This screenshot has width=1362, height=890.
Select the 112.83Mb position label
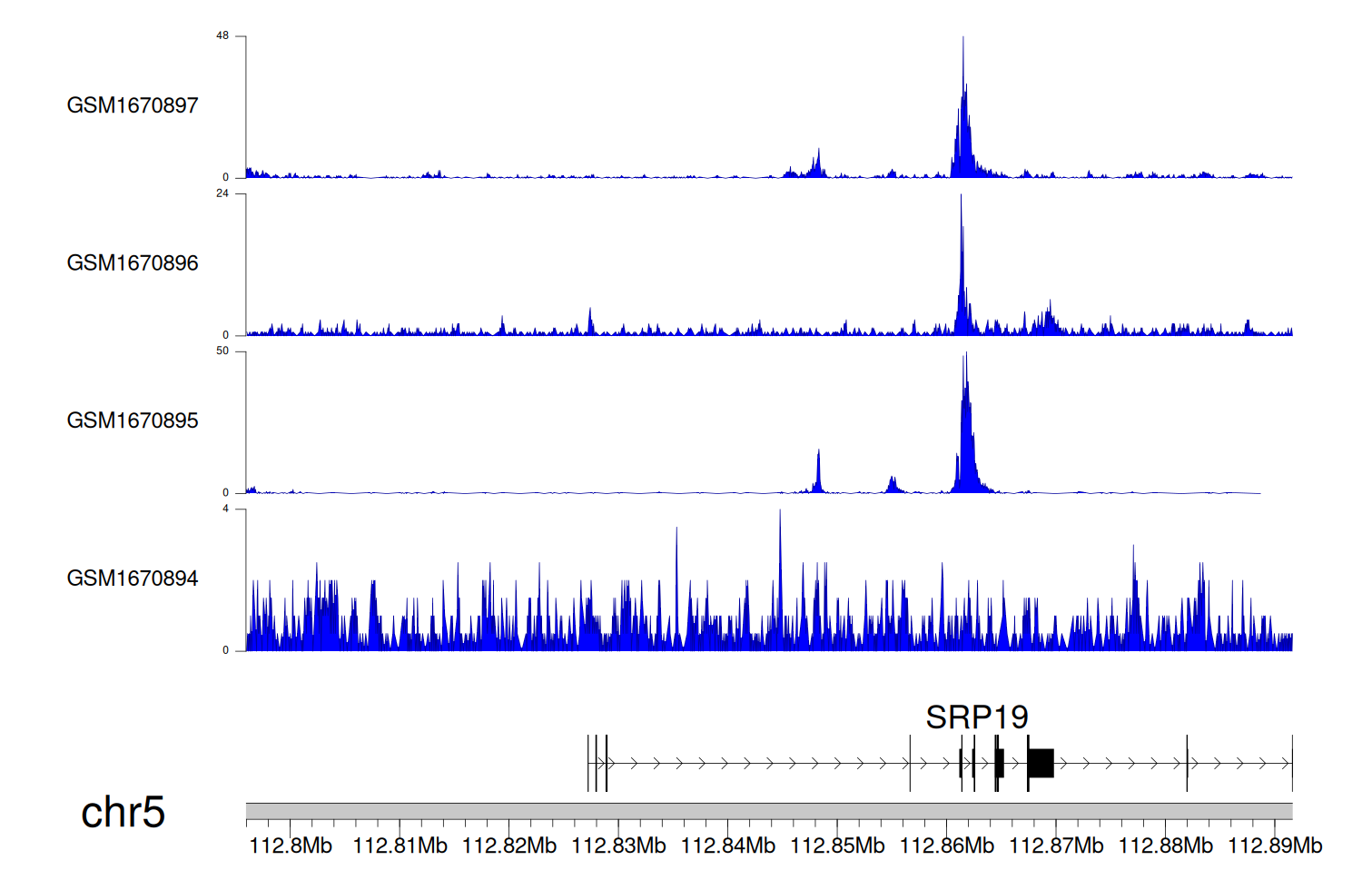618,846
